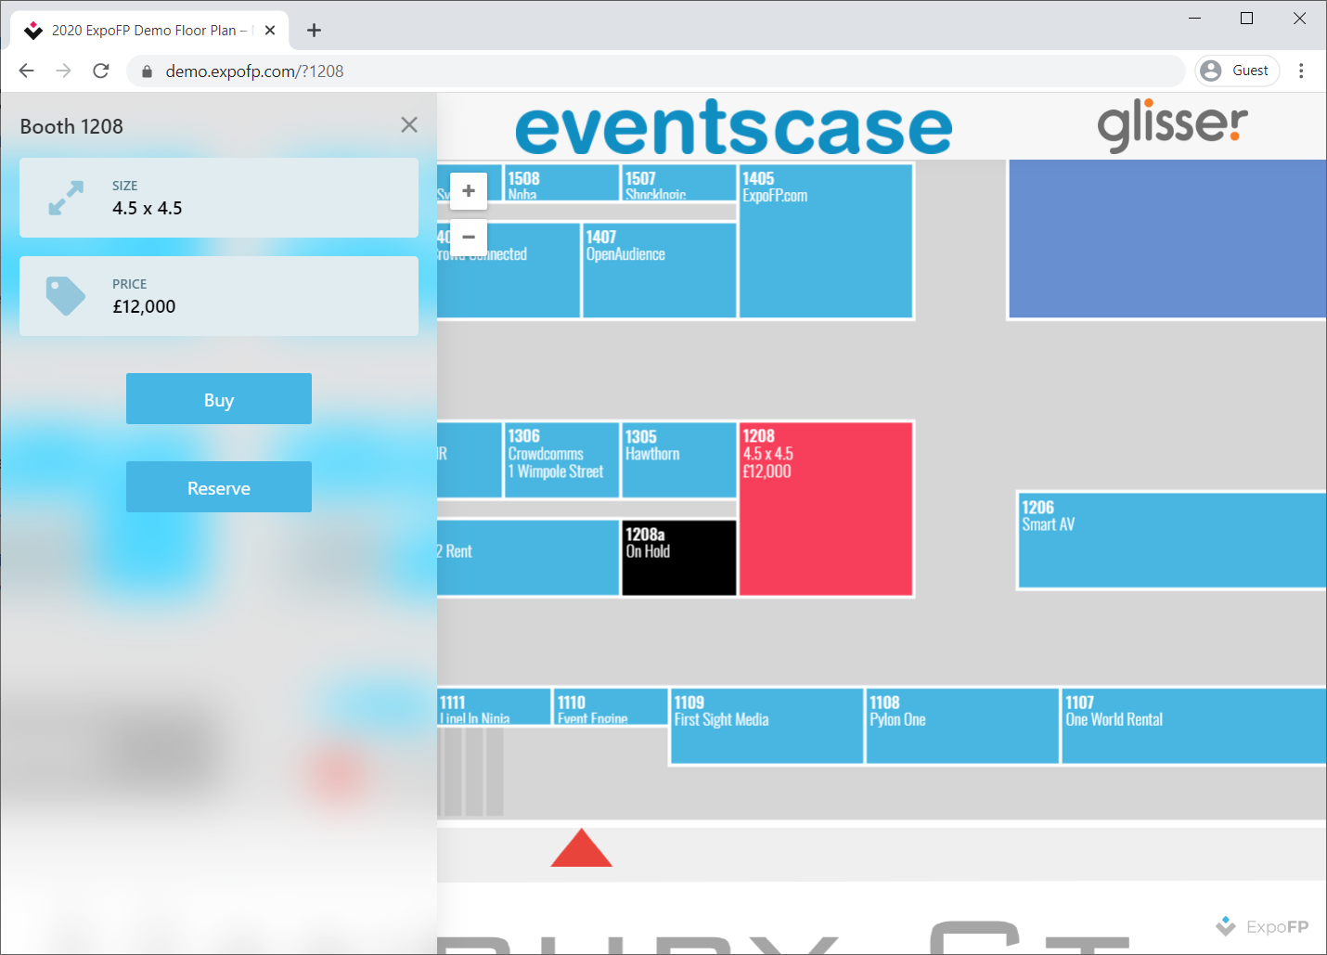Select booth 1110 on the map
This screenshot has height=955, width=1327.
point(611,706)
